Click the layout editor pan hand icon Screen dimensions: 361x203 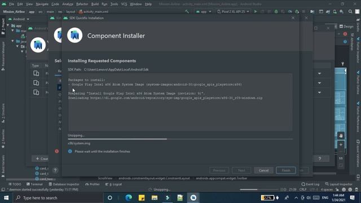pyautogui.click(x=341, y=135)
